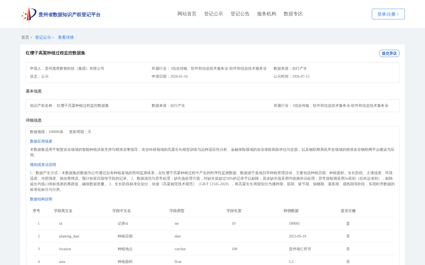Click the 'location' field cell
425x265 pixels.
pos(65,249)
